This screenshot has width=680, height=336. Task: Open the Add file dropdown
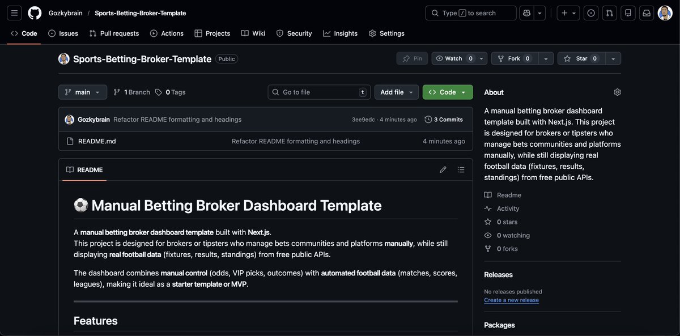tap(396, 91)
